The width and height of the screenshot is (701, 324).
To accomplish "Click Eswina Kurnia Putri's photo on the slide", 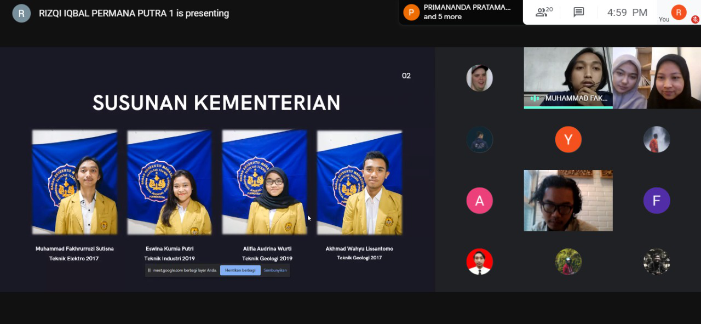I will 169,182.
